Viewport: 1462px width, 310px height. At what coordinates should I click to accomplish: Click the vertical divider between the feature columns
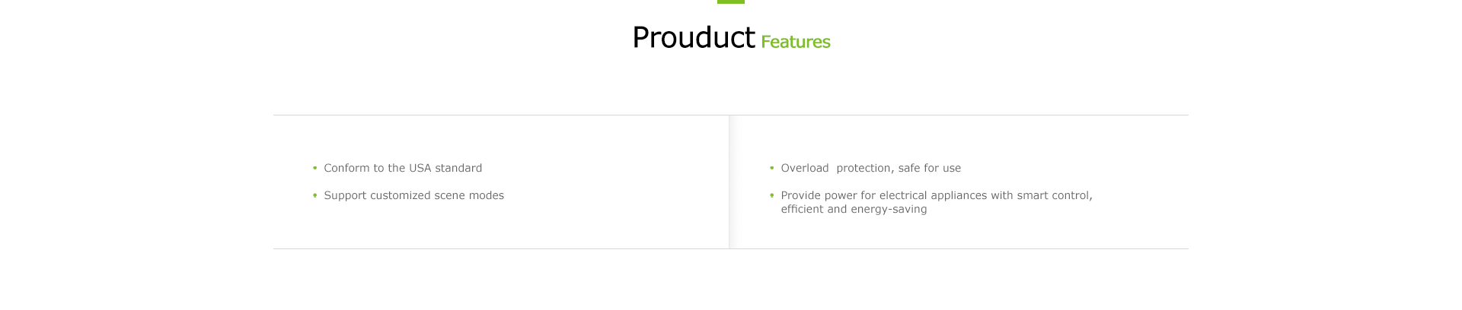(x=729, y=182)
